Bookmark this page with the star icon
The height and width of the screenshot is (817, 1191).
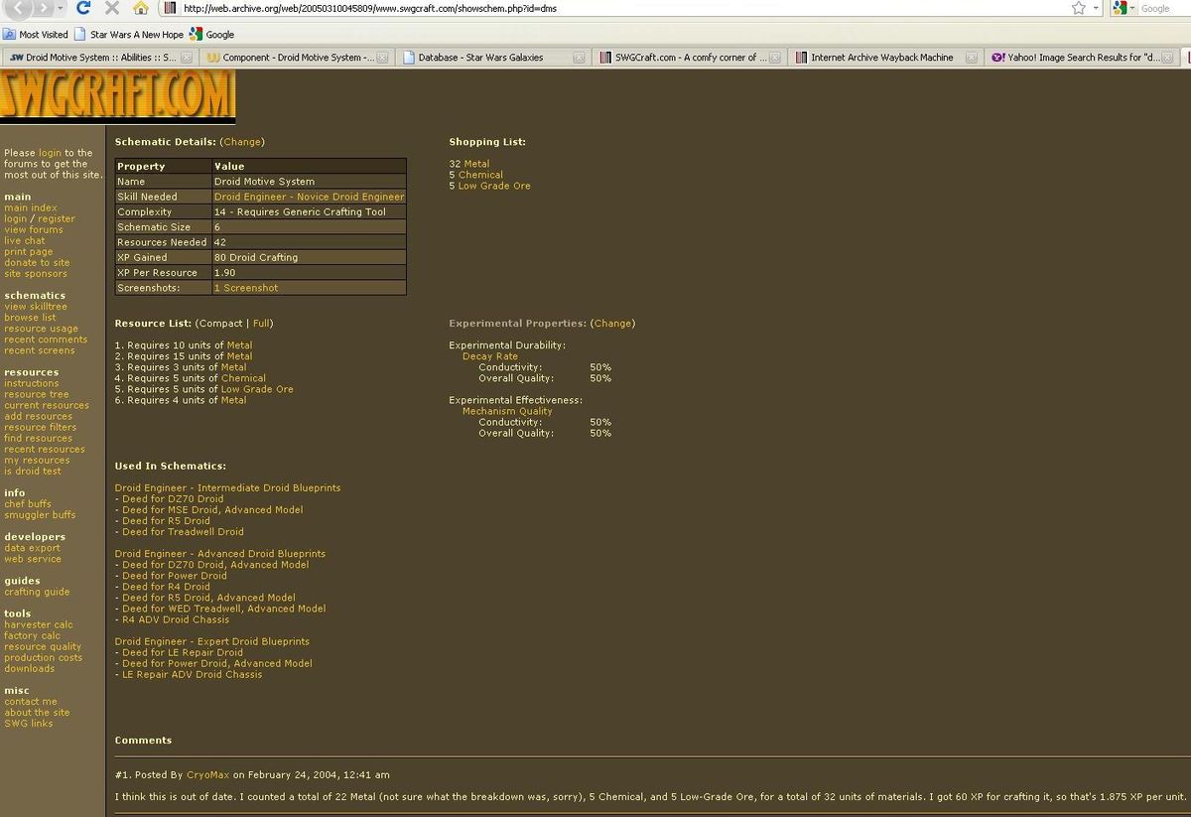click(1078, 8)
